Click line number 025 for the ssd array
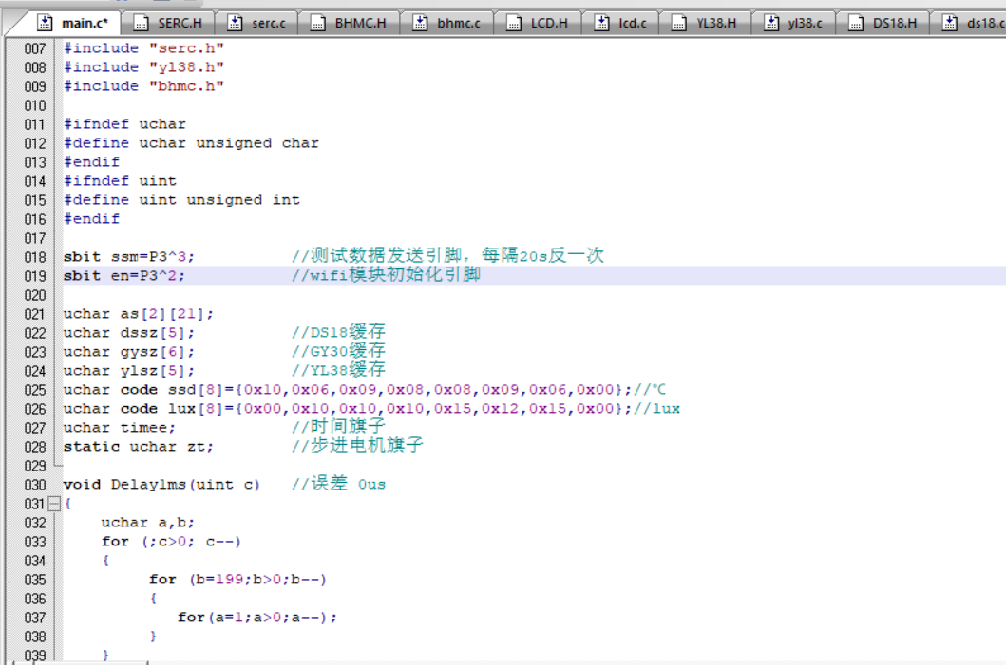Screen dimensions: 1006x665 34,390
